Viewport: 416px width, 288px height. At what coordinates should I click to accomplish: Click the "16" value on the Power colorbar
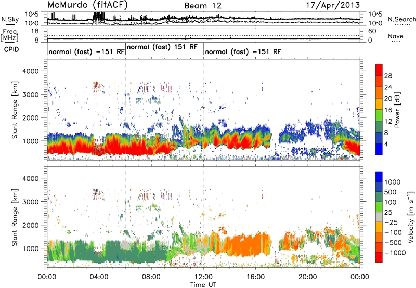(388, 110)
